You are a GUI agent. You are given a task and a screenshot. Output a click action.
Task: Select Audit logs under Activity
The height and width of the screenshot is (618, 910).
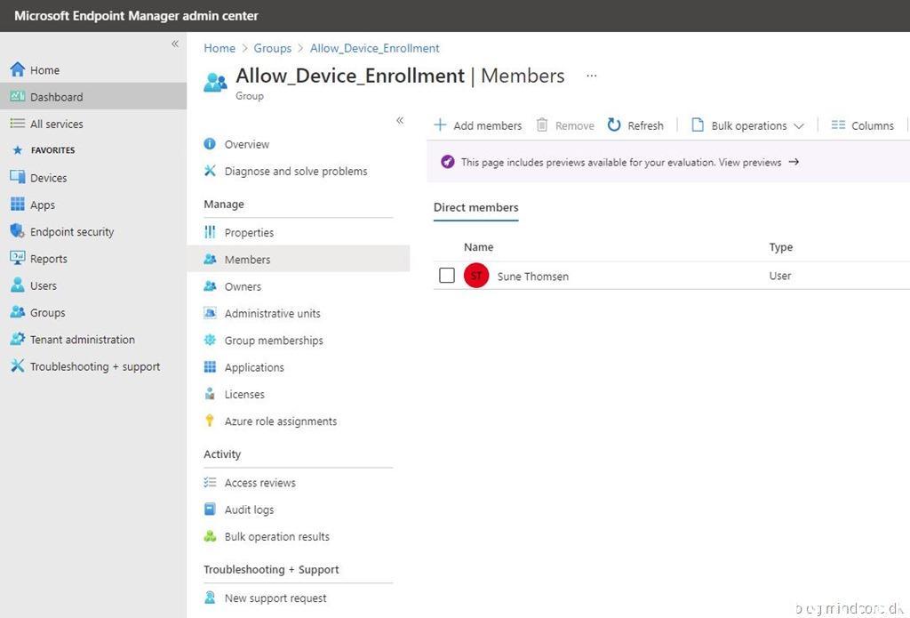[249, 510]
